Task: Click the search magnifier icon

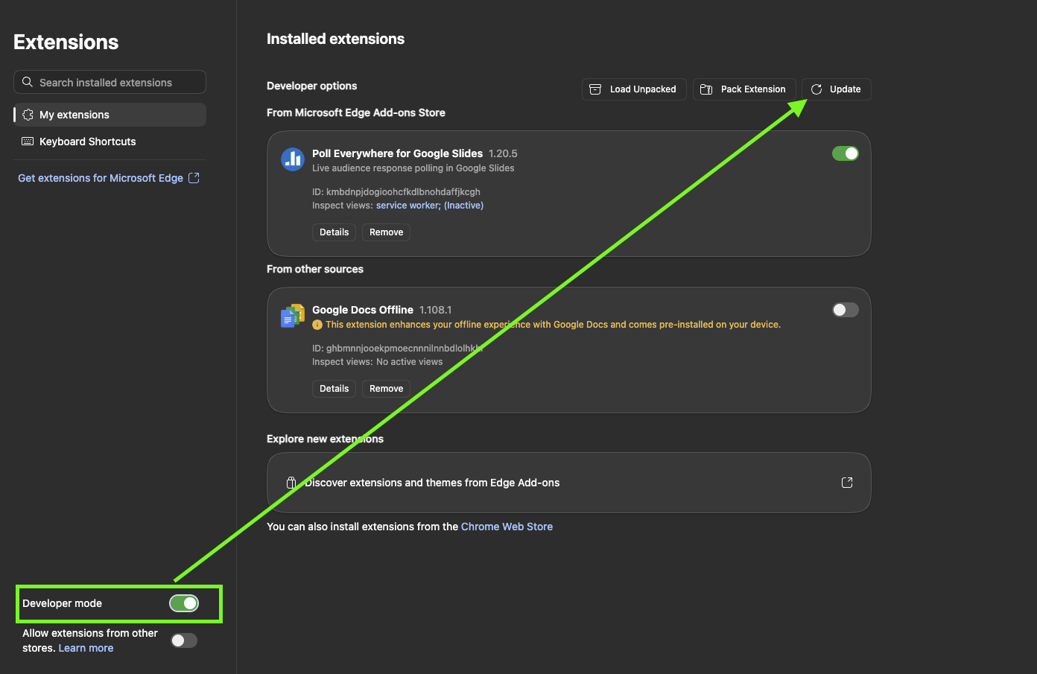Action: click(28, 82)
